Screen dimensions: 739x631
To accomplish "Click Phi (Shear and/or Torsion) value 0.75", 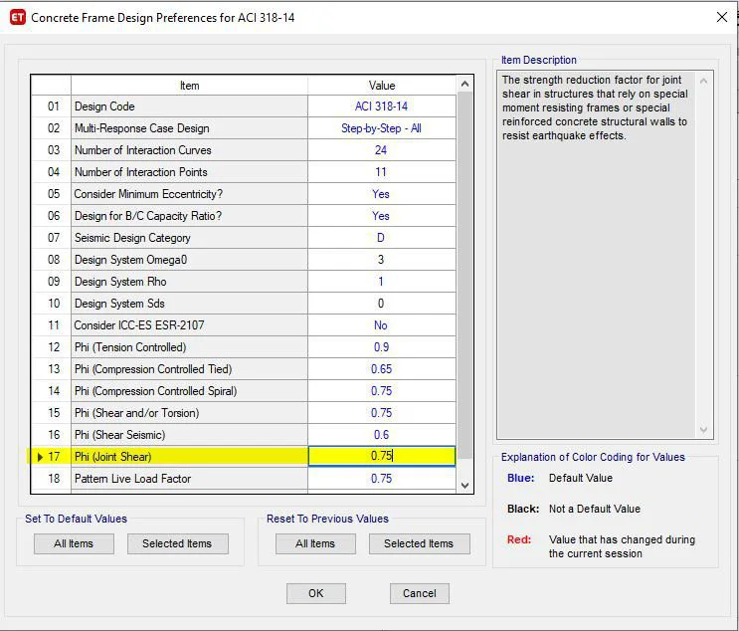I will click(x=382, y=413).
